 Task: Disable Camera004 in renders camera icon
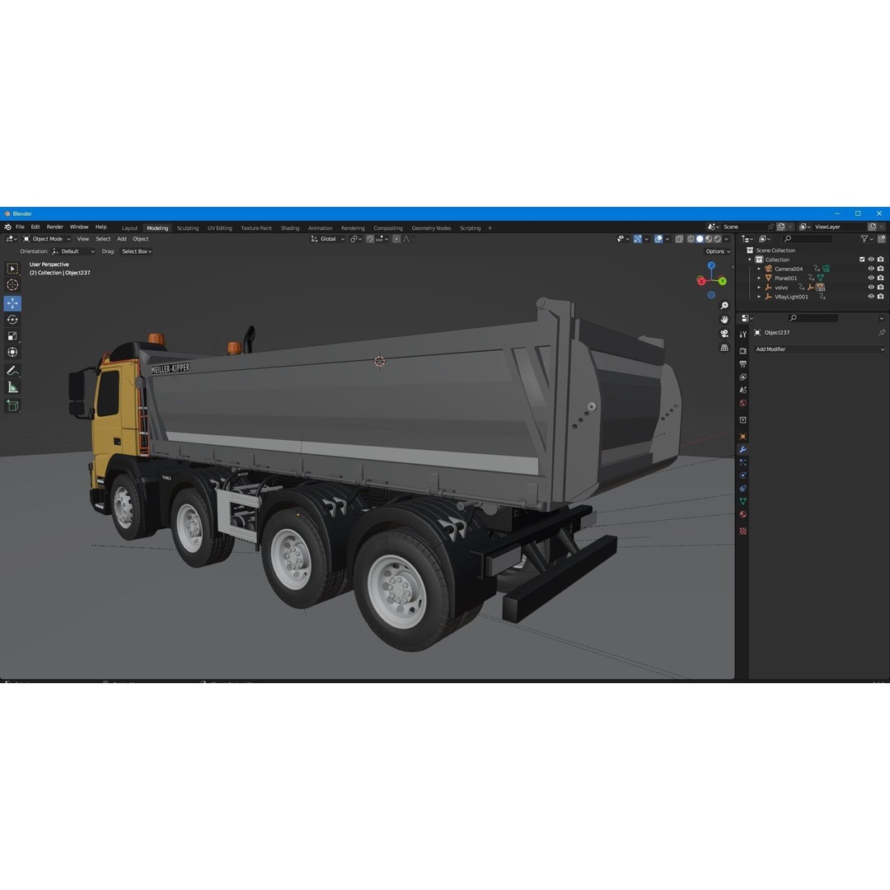880,269
